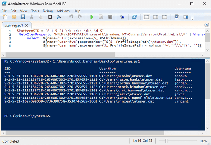Image resolution: width=211 pixels, height=145 pixels.
Task: Click console pane scroll up arrow
Action: click(207, 61)
